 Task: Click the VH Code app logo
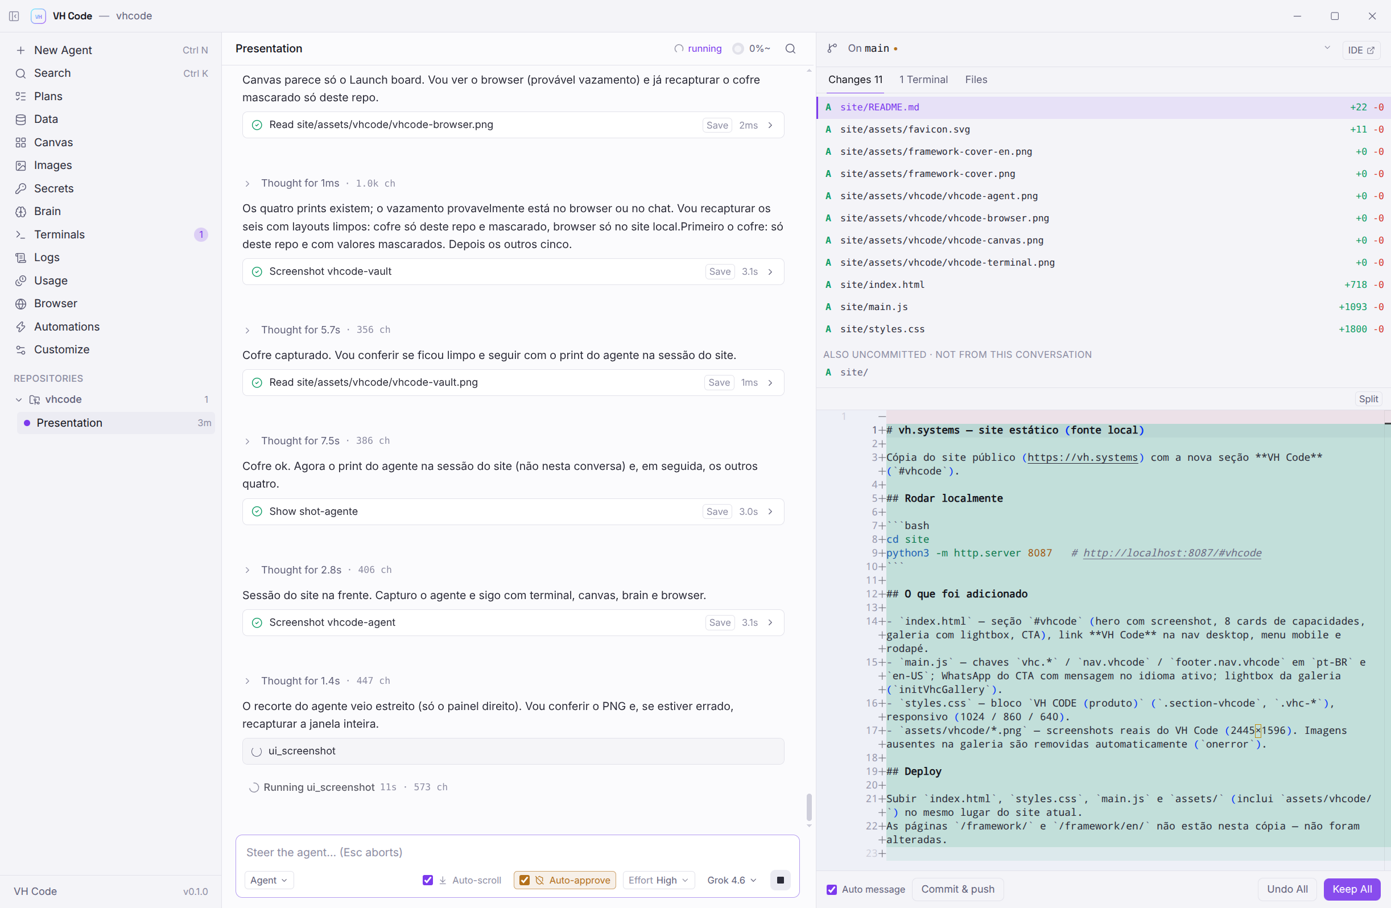(39, 16)
